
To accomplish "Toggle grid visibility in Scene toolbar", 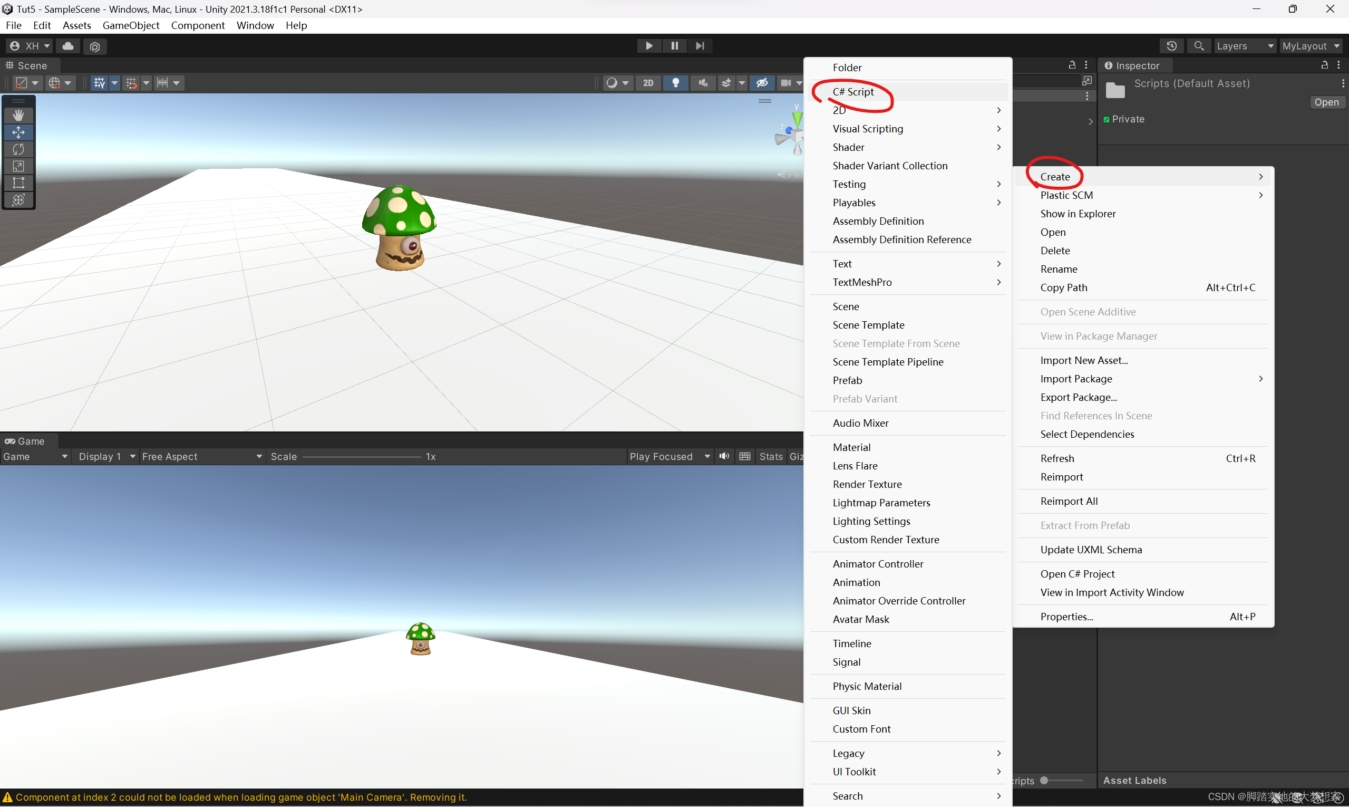I will click(x=100, y=83).
